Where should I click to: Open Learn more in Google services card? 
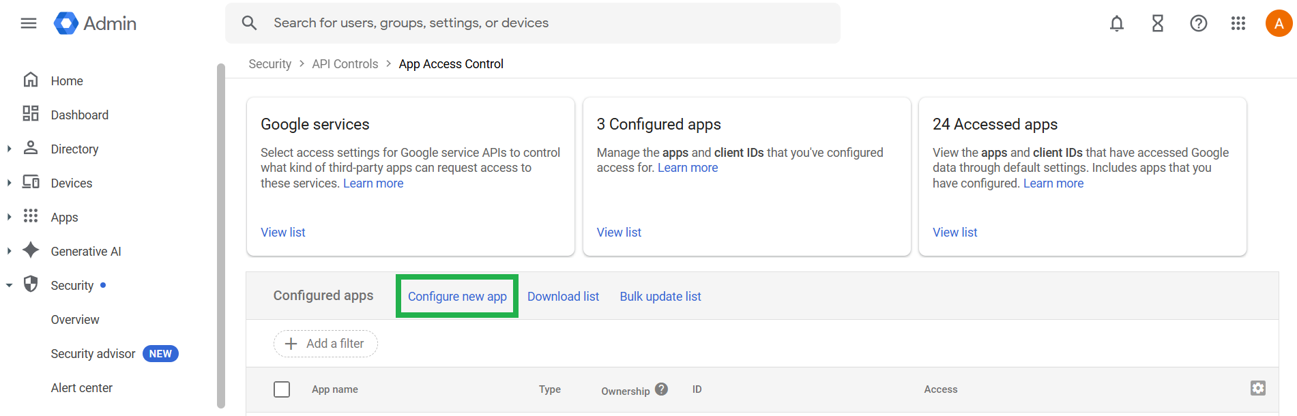(x=373, y=183)
